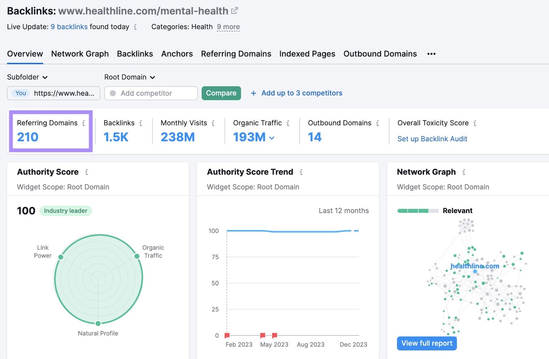Image resolution: width=549 pixels, height=359 pixels.
Task: Expand the Root Domain dropdown
Action: coord(130,77)
